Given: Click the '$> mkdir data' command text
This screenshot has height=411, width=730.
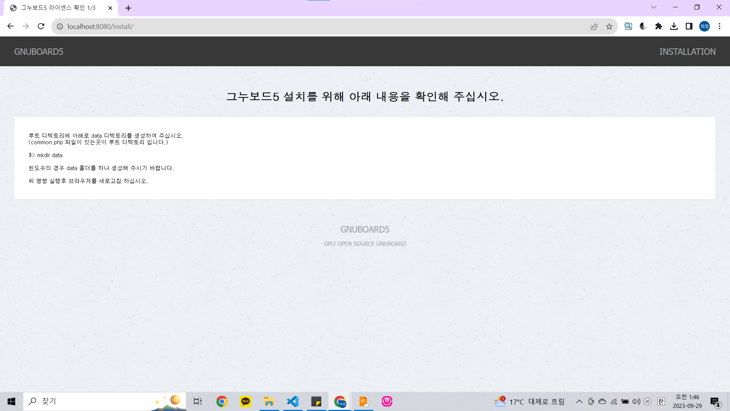Looking at the screenshot, I should click(46, 155).
